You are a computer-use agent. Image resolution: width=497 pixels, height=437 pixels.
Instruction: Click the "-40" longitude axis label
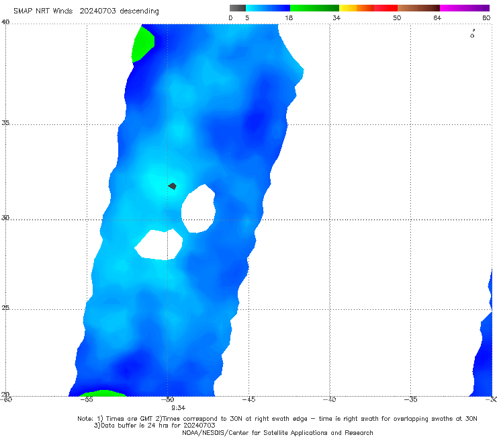click(329, 399)
